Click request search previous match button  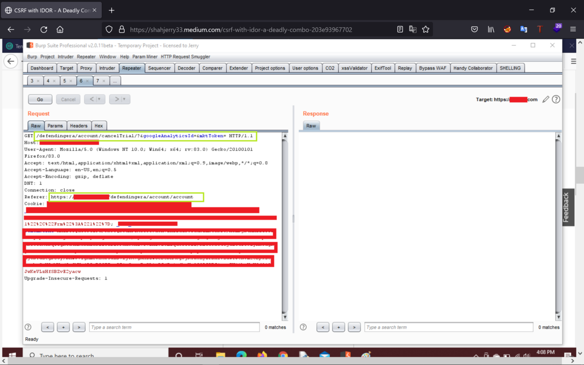48,327
